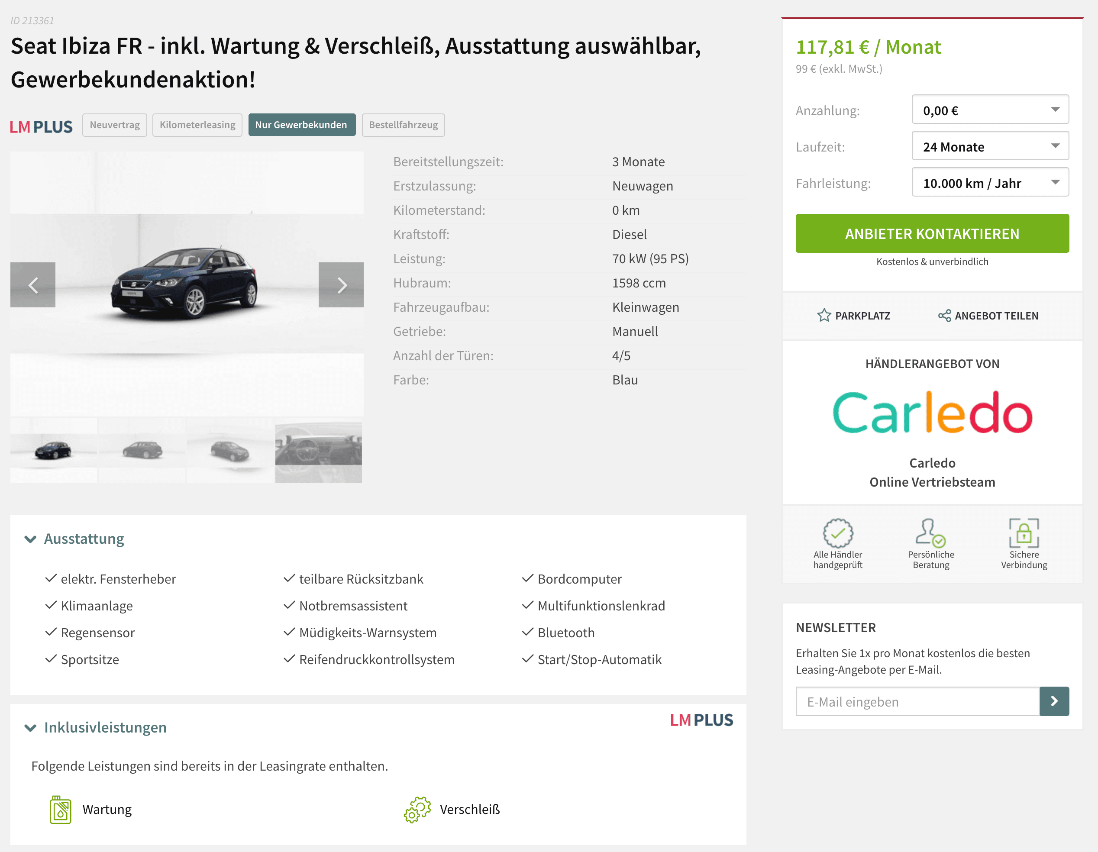
Task: Click the Bluetooth equipment item
Action: click(x=566, y=633)
